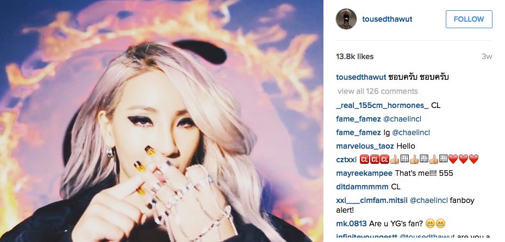The image size is (505, 242).
Task: Visit infiniteyoungestt commenter profile
Action: pos(366,237)
